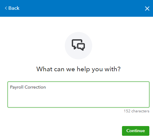Place cursor after the word 'Correction'

click(x=46, y=87)
